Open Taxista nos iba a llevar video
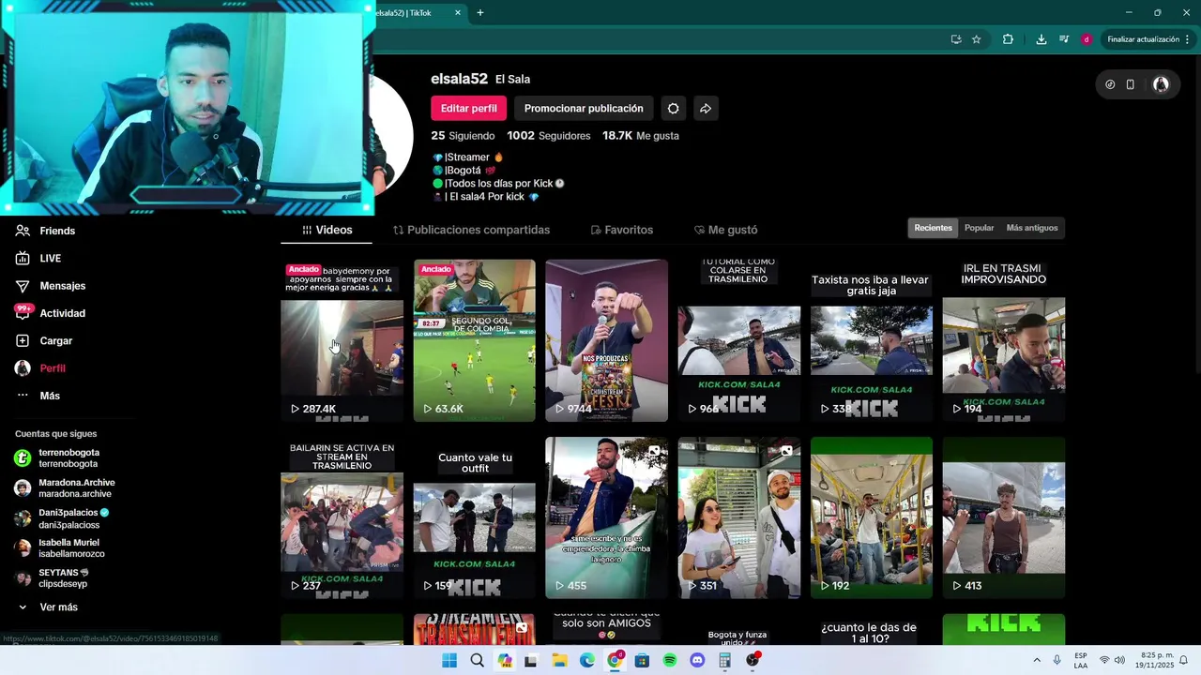The width and height of the screenshot is (1201, 675). (x=872, y=340)
